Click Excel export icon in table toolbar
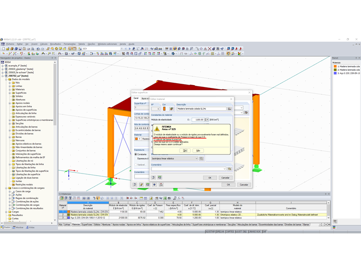Screen dimensions: 361x271 tap(165, 198)
